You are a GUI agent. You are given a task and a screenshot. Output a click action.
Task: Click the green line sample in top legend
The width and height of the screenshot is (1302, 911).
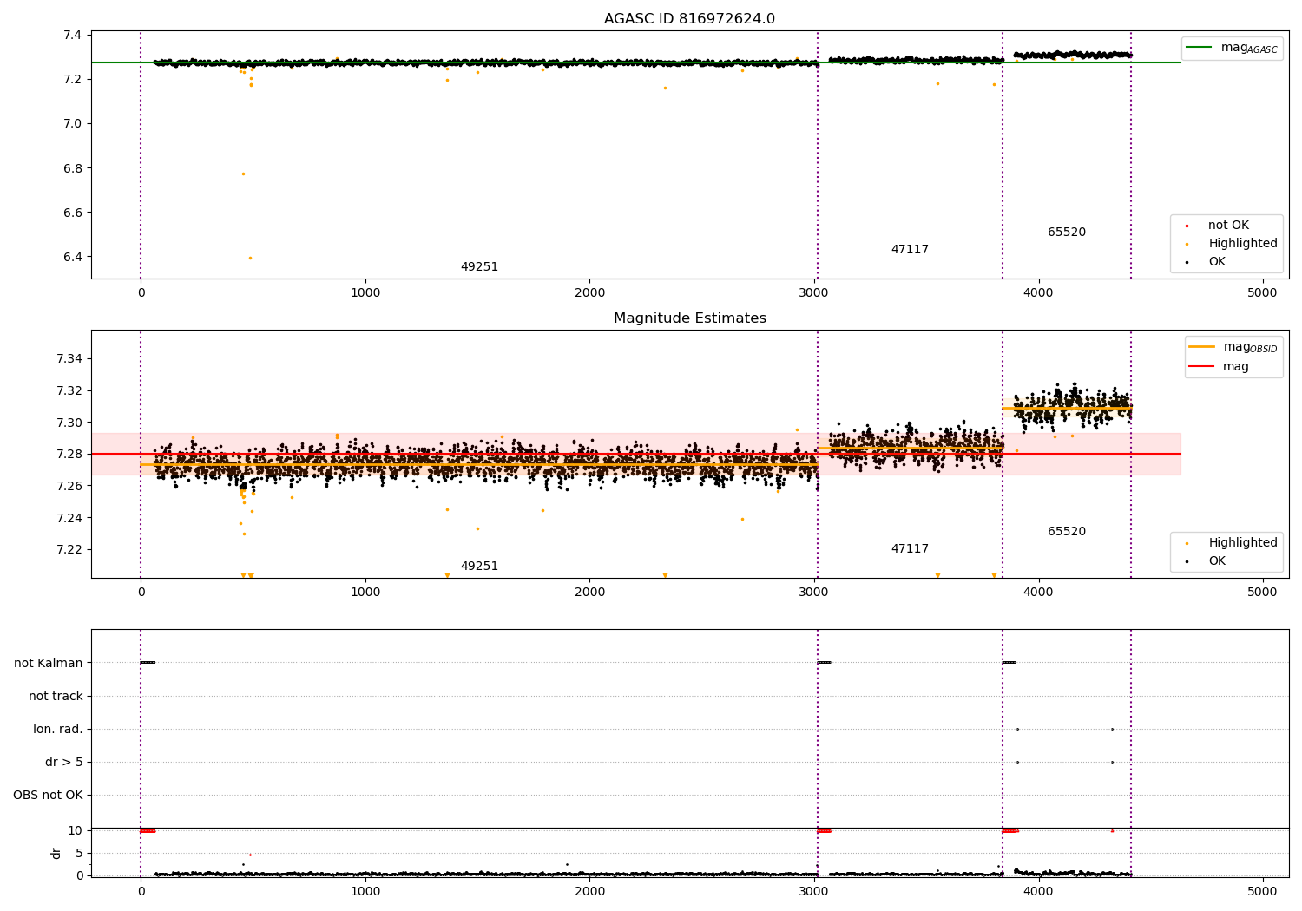click(1200, 48)
